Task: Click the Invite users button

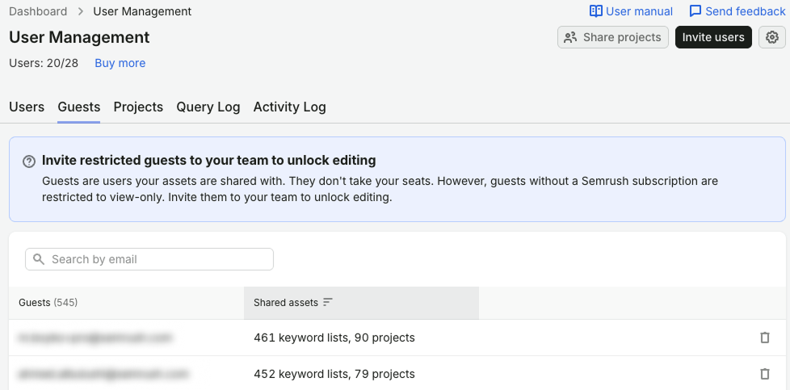Action: (x=713, y=37)
